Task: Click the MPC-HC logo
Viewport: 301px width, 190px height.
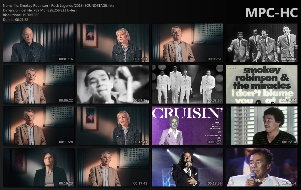Action: click(271, 12)
